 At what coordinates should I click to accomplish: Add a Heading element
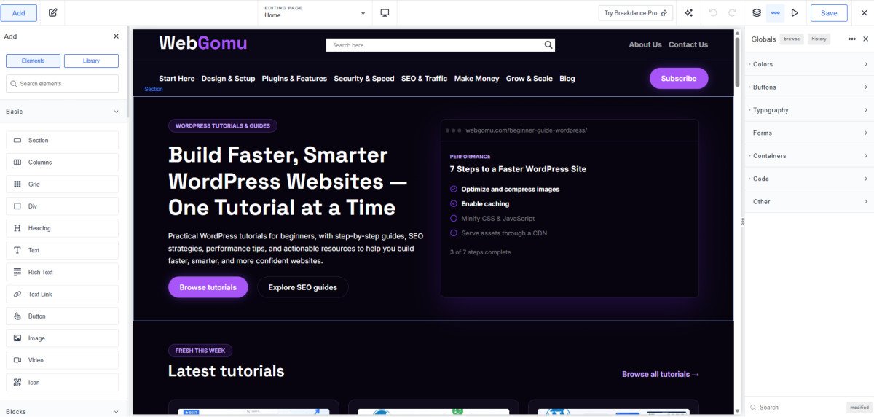(62, 228)
